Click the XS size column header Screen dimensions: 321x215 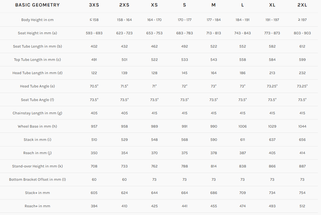point(154,5)
